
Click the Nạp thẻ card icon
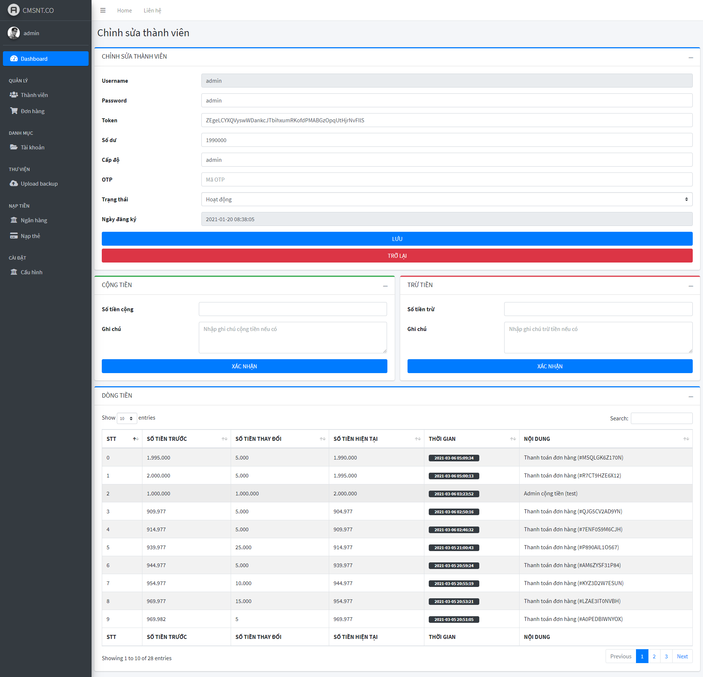point(14,236)
